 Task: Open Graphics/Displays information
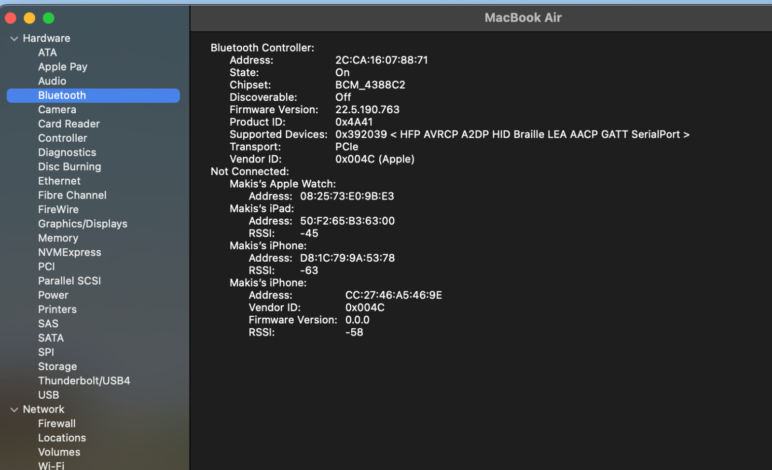point(83,224)
